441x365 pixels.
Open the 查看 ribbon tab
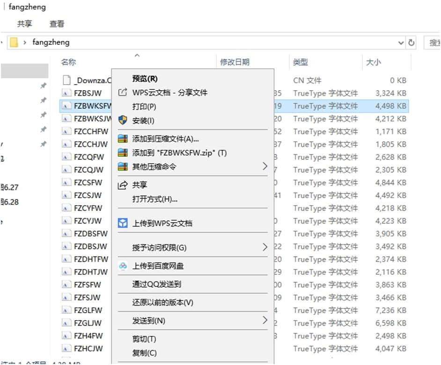(57, 24)
